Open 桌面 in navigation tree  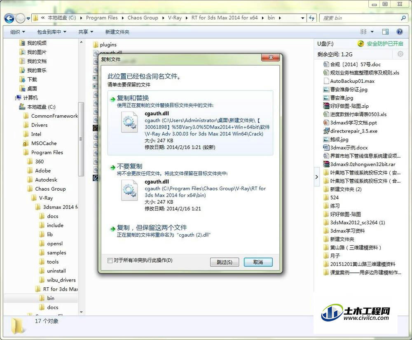32,89
